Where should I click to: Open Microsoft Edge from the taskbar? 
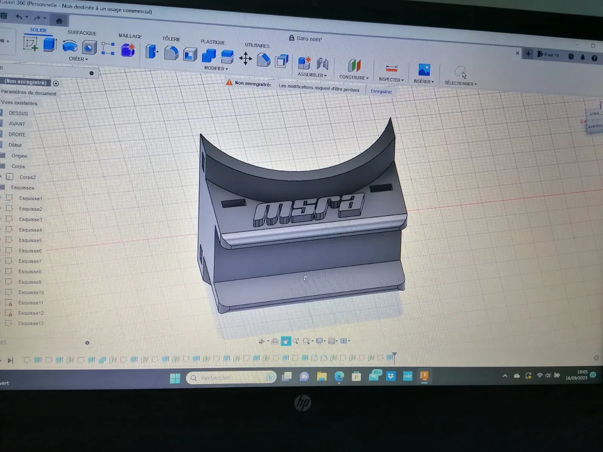tap(339, 376)
